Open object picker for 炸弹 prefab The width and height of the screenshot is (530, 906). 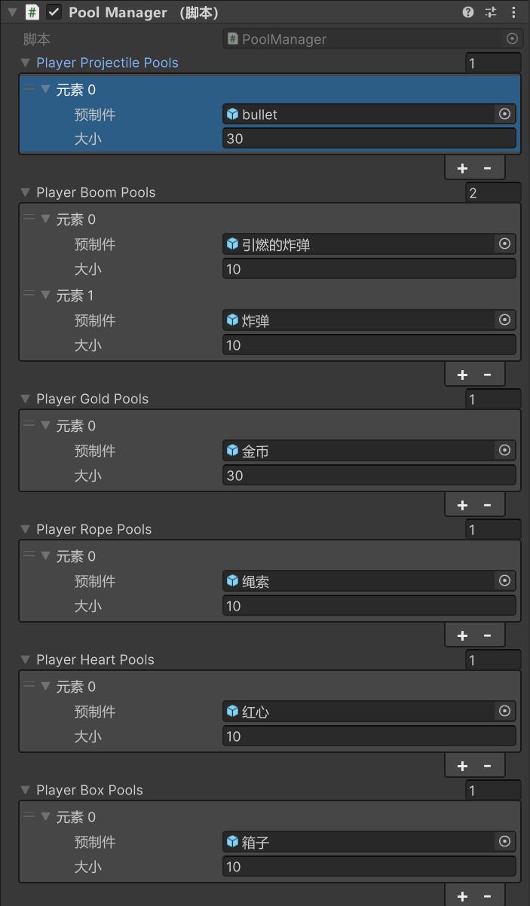tap(505, 320)
